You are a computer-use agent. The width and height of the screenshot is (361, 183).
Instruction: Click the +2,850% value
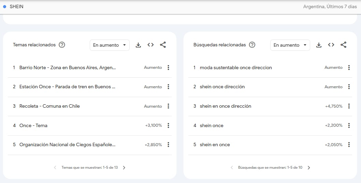click(153, 144)
